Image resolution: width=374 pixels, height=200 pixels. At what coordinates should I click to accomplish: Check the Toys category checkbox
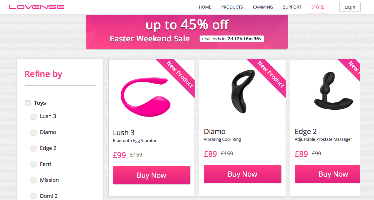[28, 103]
